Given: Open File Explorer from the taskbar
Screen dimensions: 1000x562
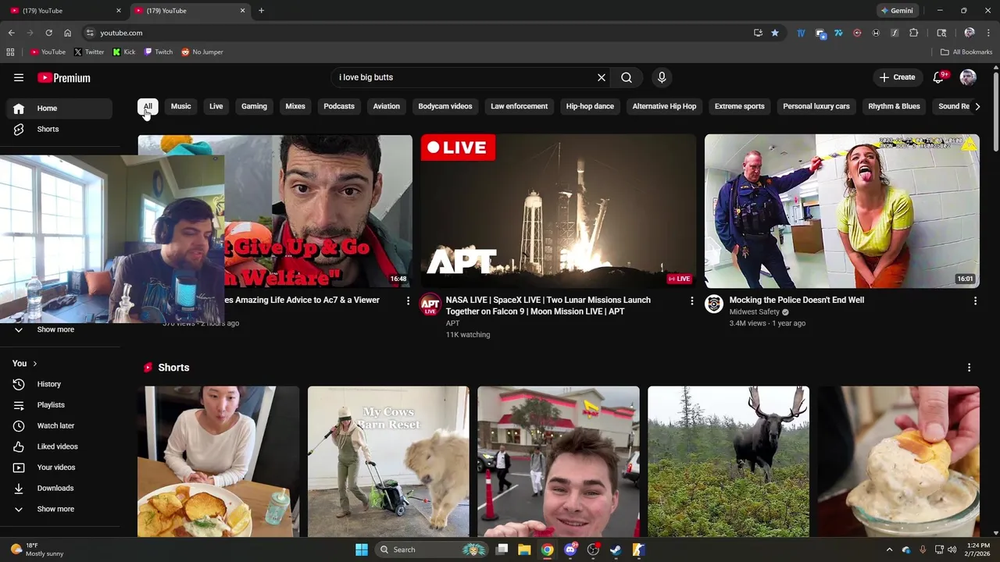Looking at the screenshot, I should 524,550.
